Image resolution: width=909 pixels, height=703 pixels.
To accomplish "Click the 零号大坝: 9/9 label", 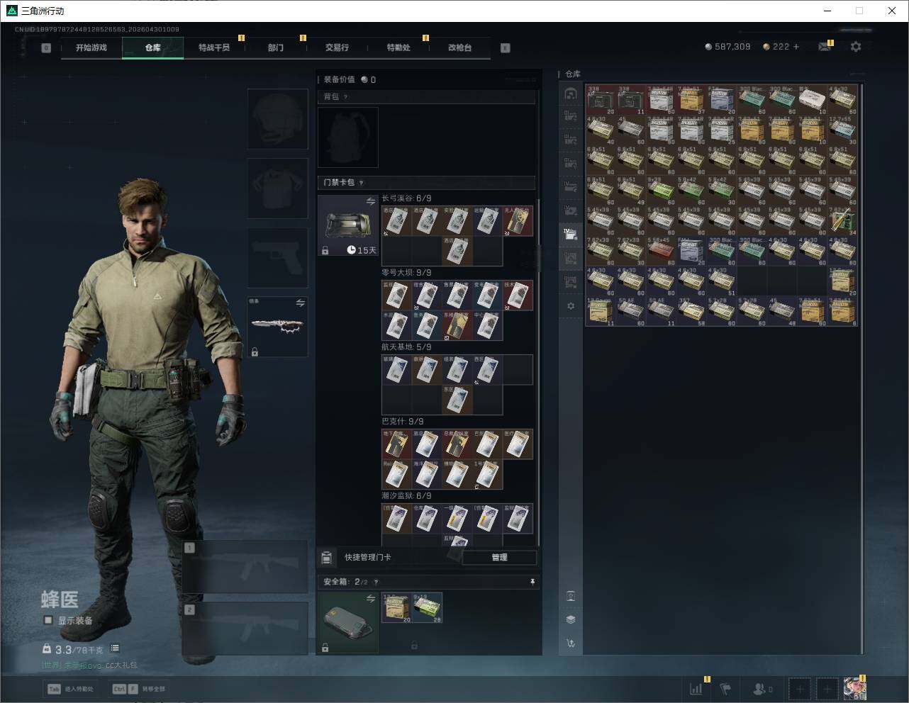I will click(406, 273).
